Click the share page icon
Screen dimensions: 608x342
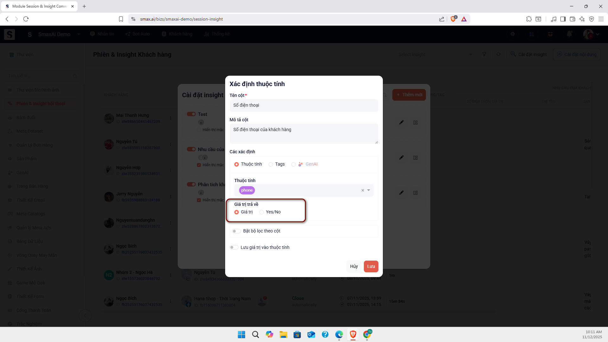click(x=442, y=19)
